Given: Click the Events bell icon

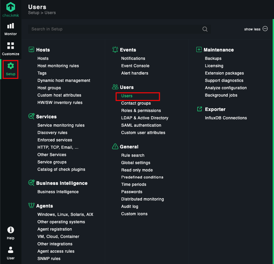Looking at the screenshot, I should (x=115, y=50).
